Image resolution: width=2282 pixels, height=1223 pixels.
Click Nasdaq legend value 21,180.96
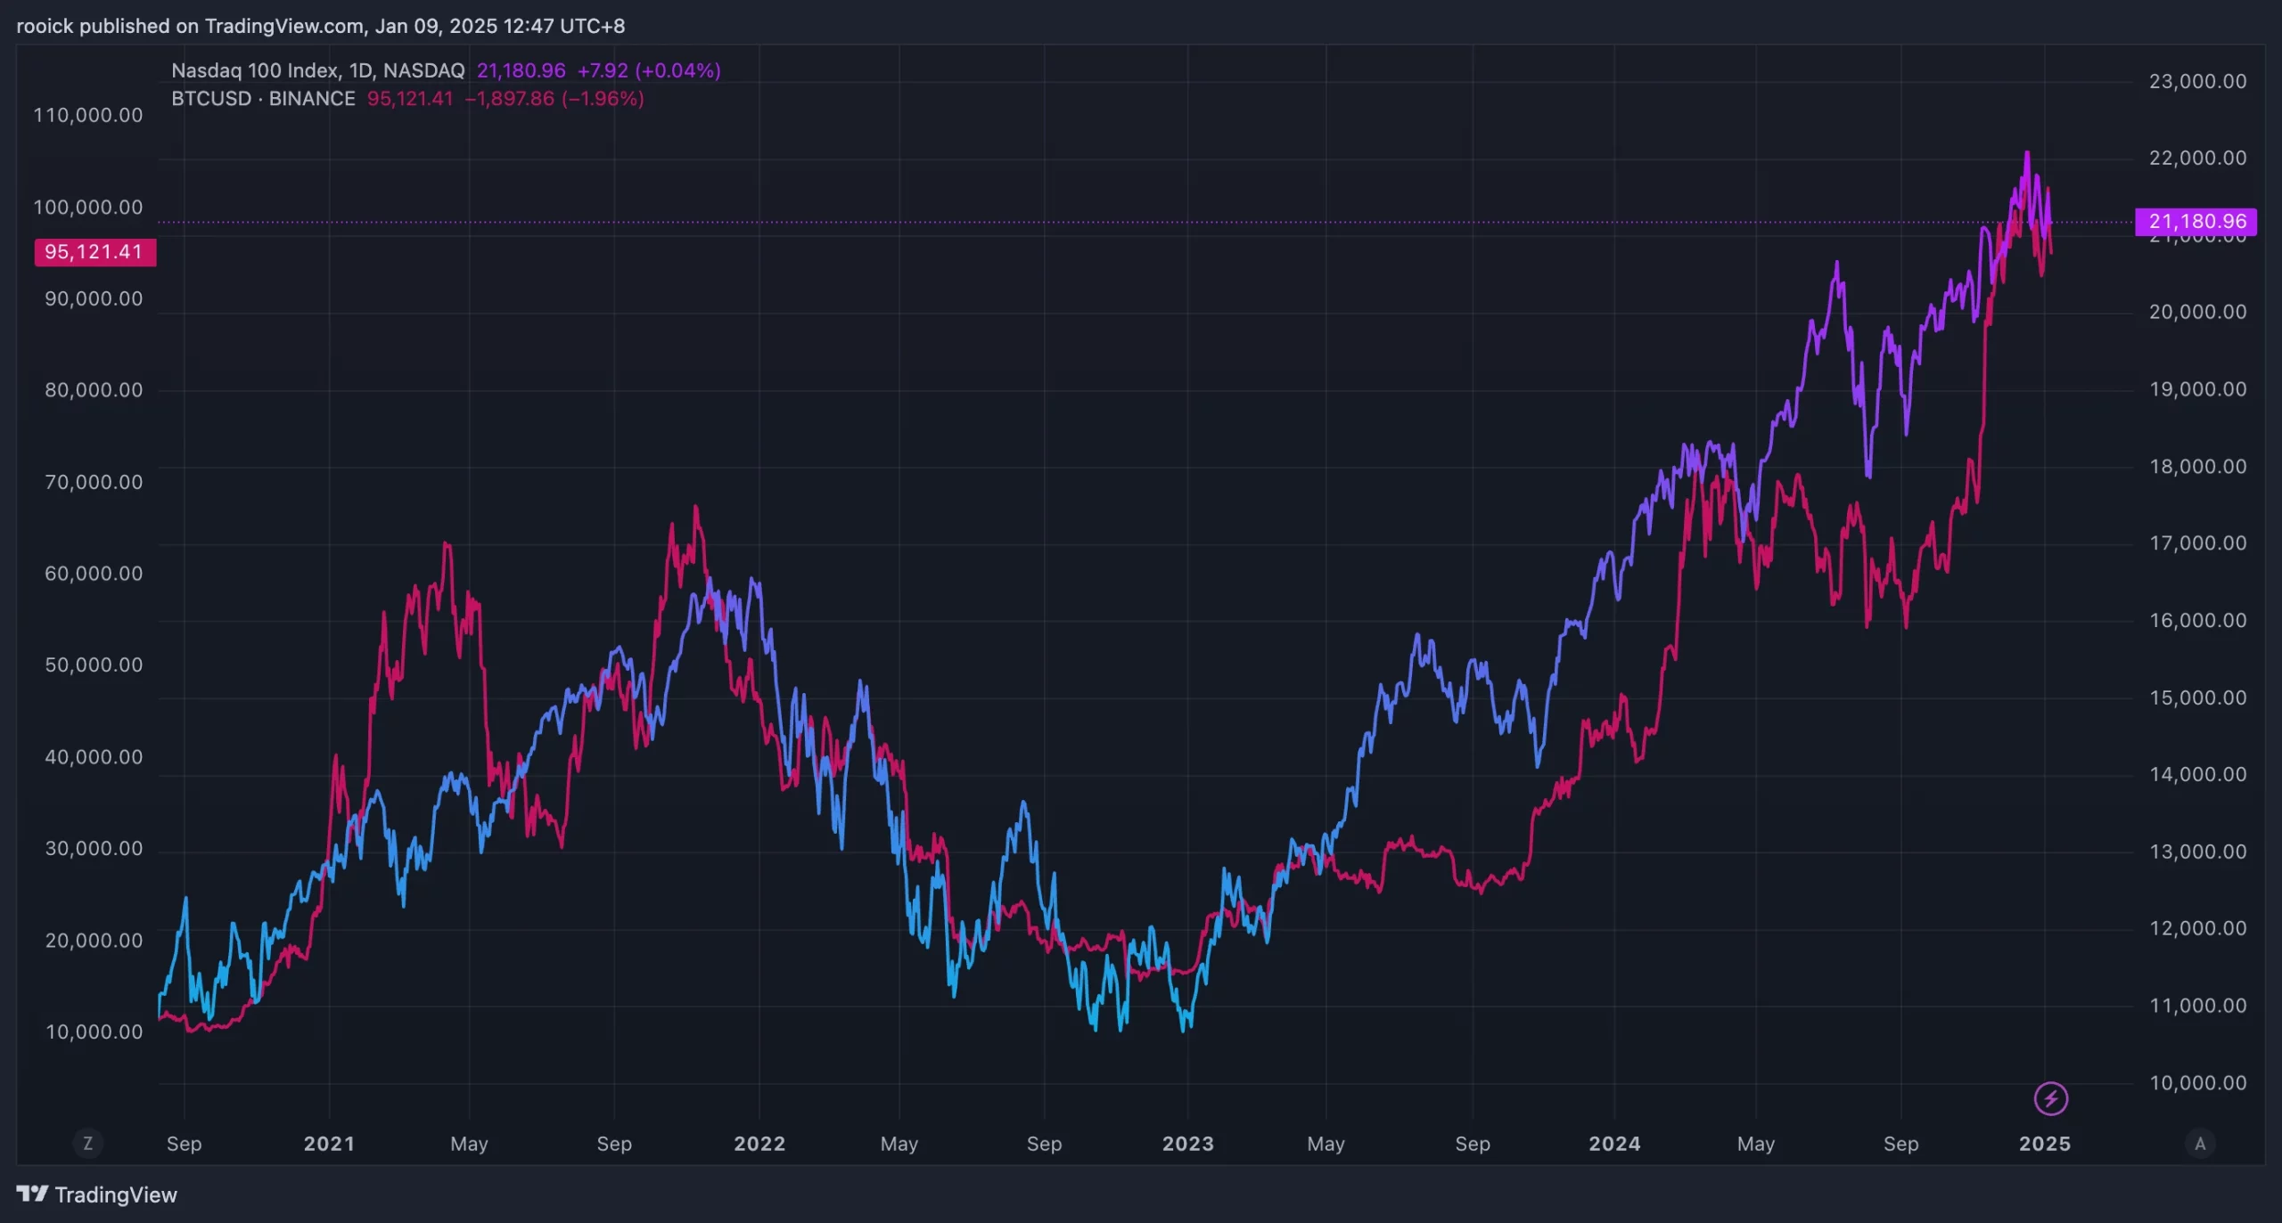pos(521,70)
